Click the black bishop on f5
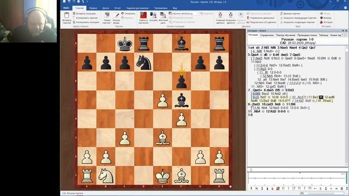 (x=182, y=100)
